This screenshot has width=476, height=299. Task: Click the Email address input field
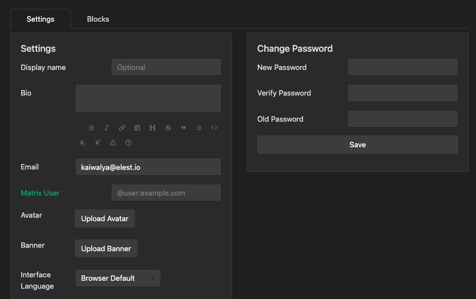148,166
